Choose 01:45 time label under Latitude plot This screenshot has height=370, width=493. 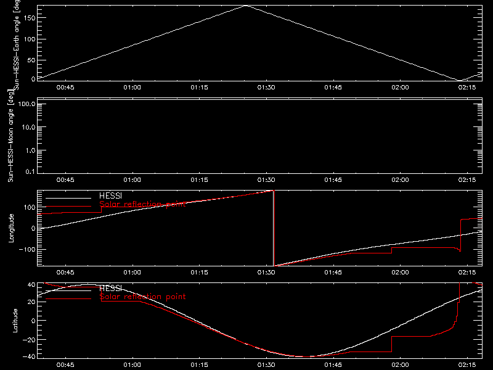(x=333, y=364)
